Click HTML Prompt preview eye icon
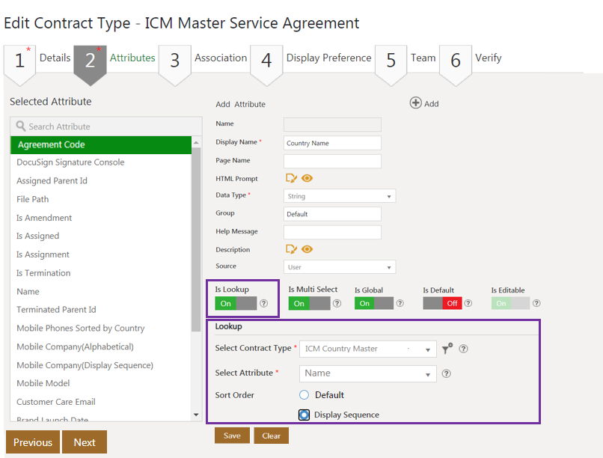603x458 pixels. tap(307, 178)
